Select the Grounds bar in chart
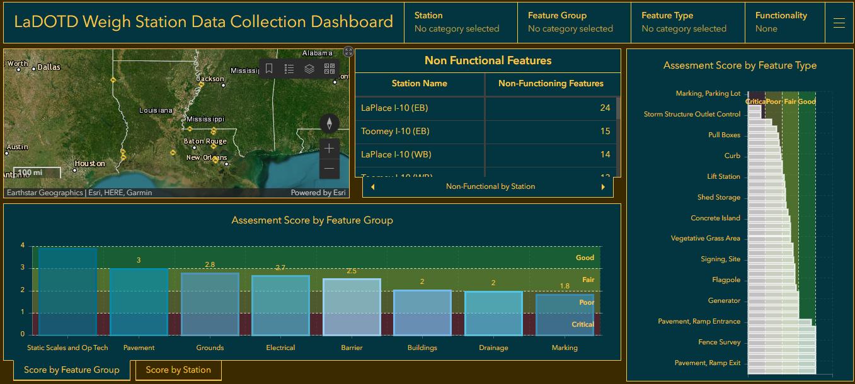Screen dimensions: 855x384 click(210, 304)
